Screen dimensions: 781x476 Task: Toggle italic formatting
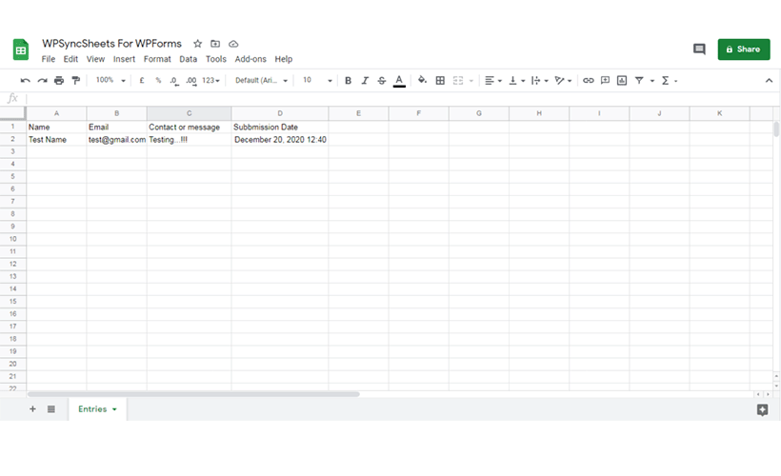pyautogui.click(x=365, y=80)
